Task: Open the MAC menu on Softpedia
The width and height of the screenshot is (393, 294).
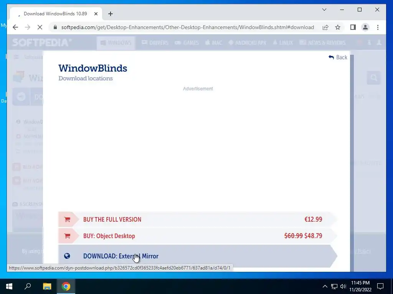Action: pos(213,43)
